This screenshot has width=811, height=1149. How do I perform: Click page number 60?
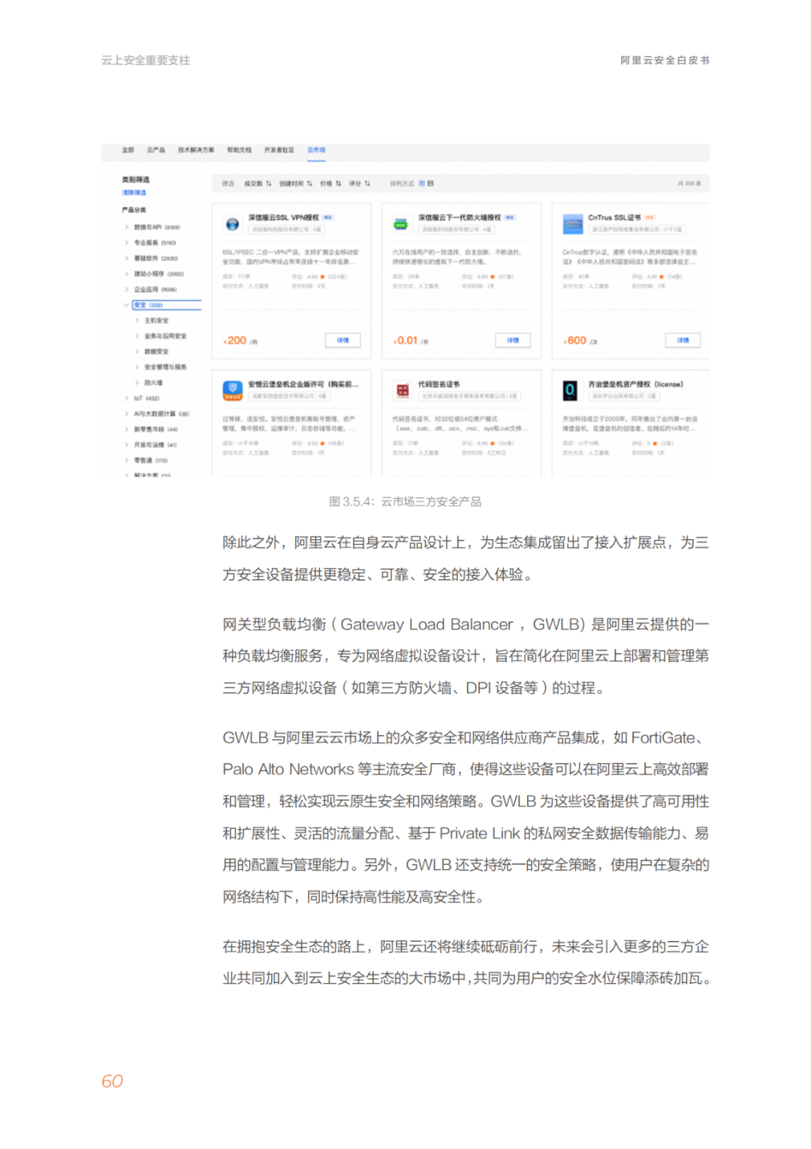pos(112,1081)
